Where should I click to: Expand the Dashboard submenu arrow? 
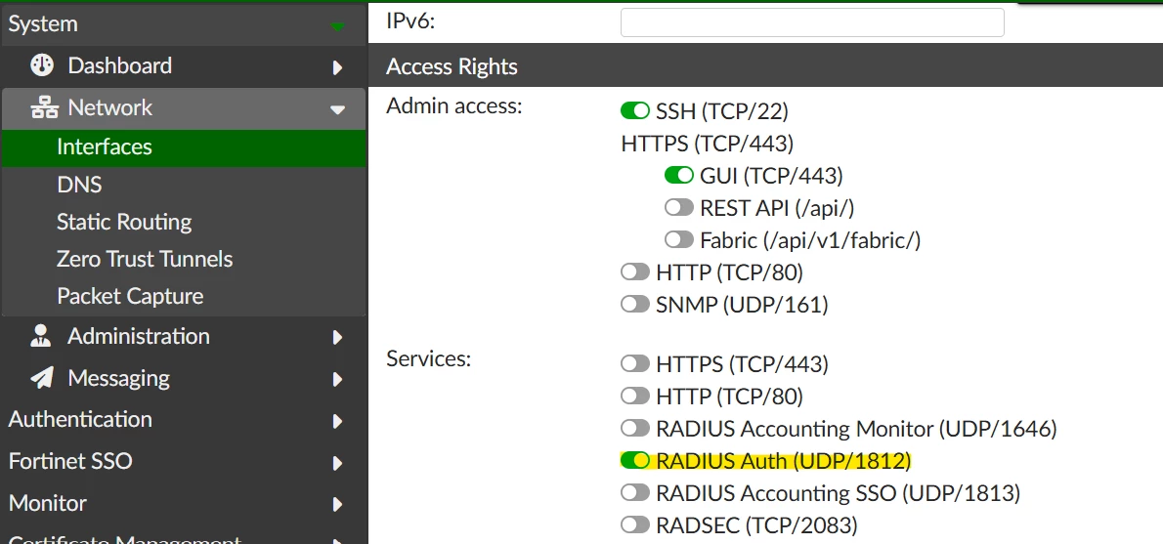337,67
